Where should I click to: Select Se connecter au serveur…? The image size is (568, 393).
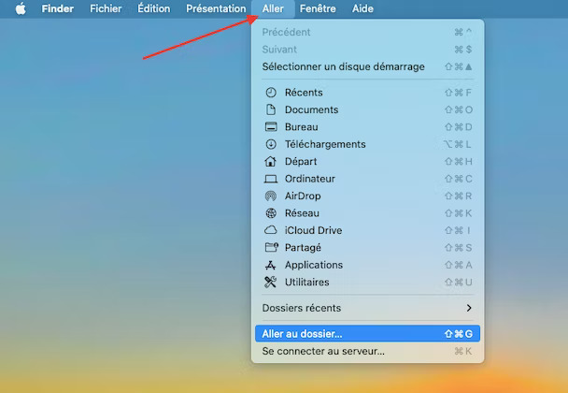(x=367, y=351)
